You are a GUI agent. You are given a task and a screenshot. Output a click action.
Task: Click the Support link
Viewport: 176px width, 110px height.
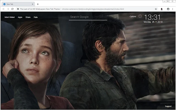coord(168,106)
